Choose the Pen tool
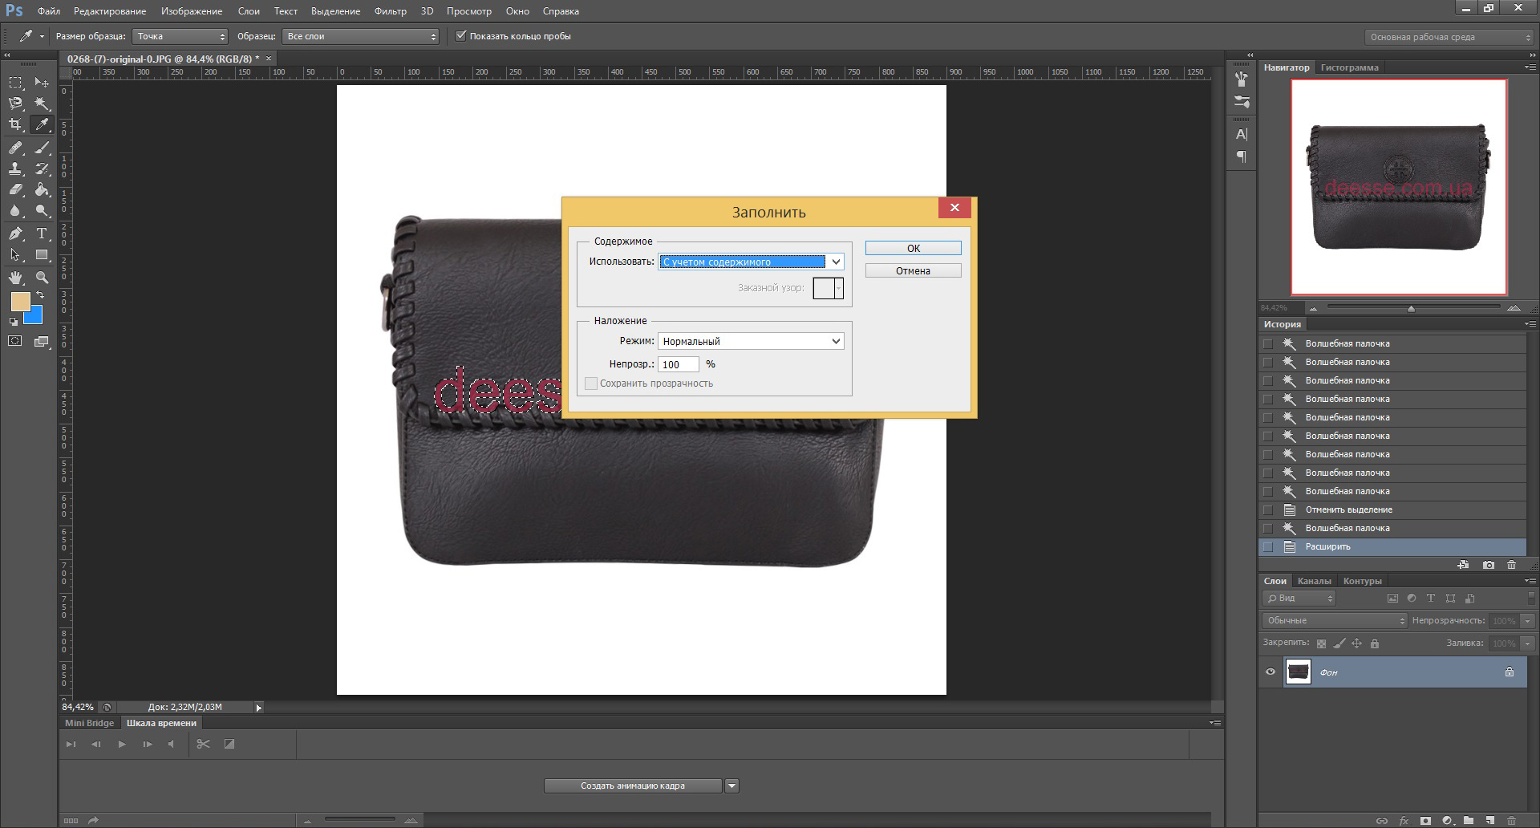This screenshot has height=828, width=1540. [x=15, y=233]
